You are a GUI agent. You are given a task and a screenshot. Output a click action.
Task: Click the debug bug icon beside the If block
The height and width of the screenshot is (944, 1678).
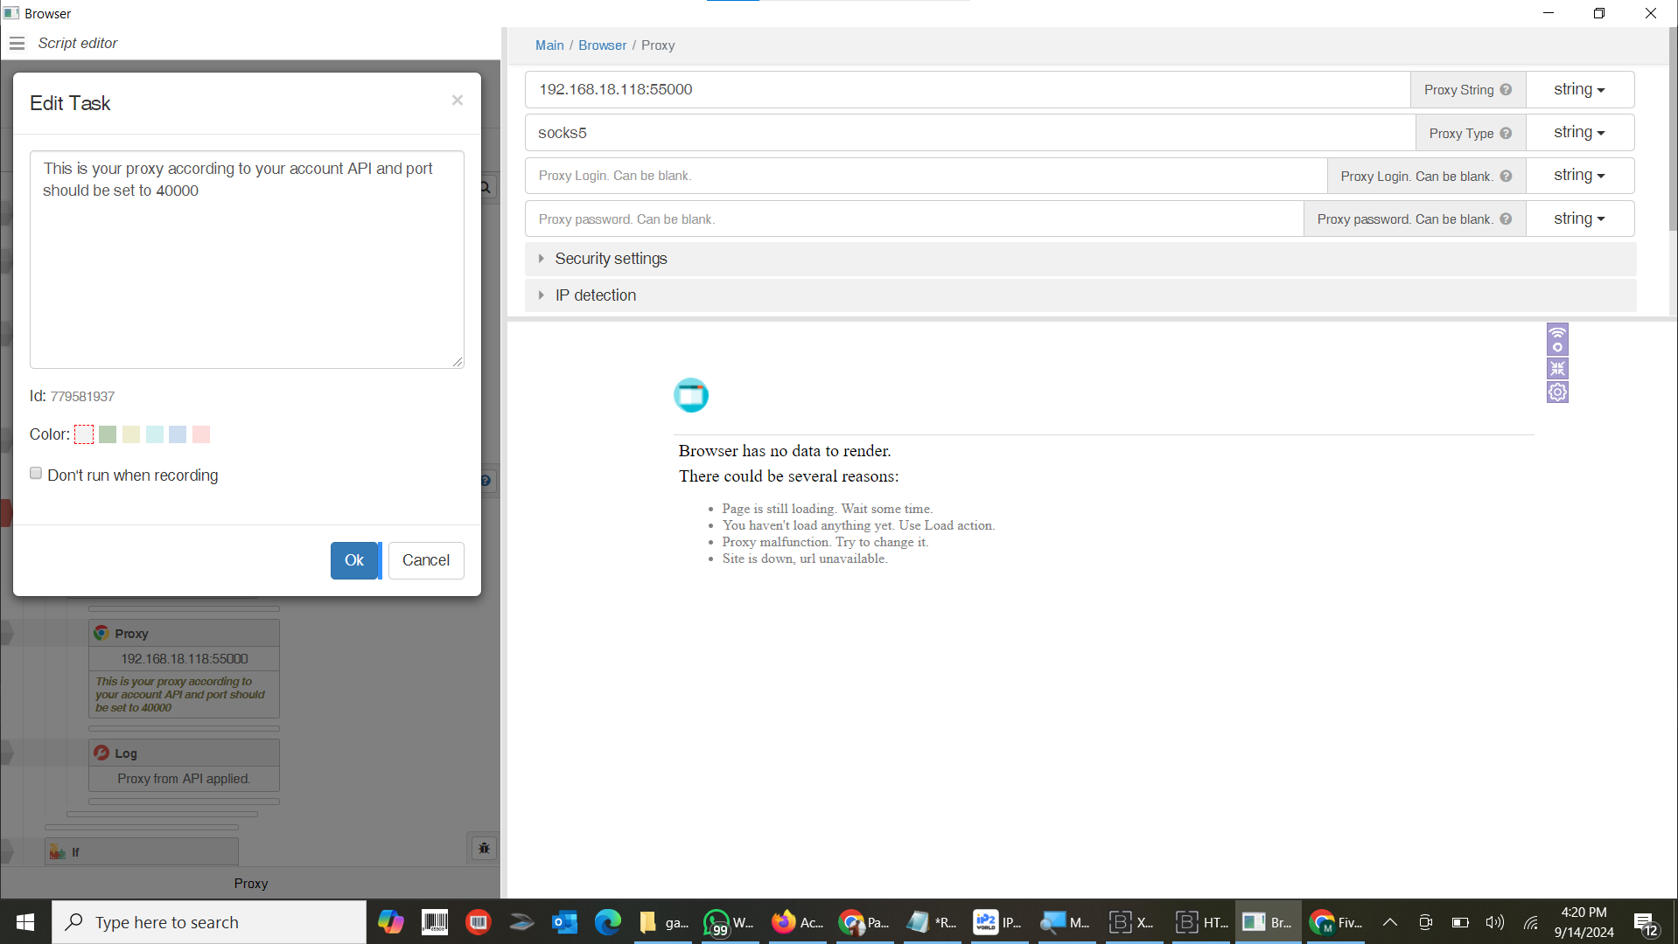coord(484,848)
